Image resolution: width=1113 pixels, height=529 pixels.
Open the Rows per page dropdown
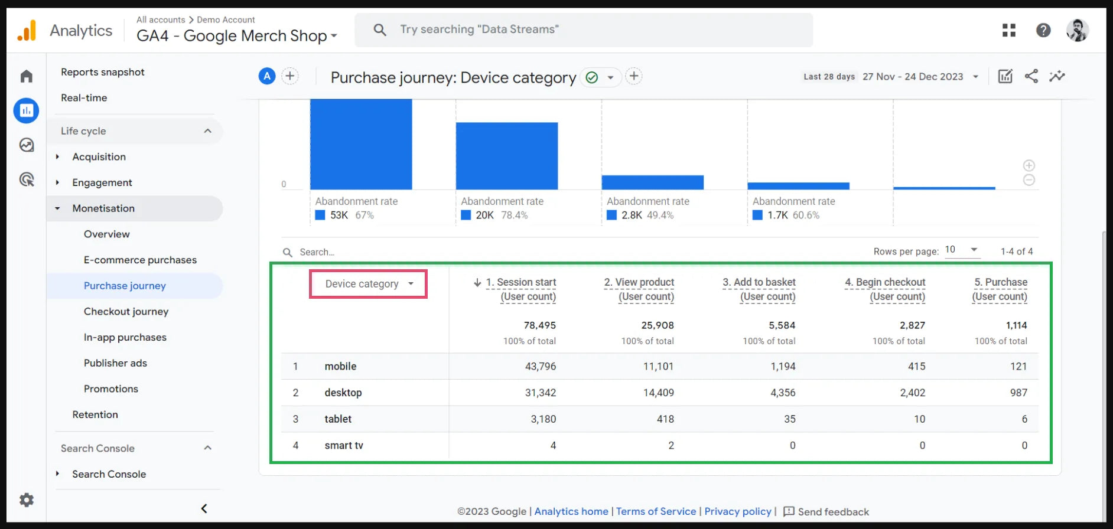[962, 250]
